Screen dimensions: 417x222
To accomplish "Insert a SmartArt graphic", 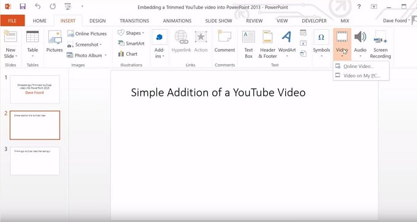I will [x=131, y=43].
